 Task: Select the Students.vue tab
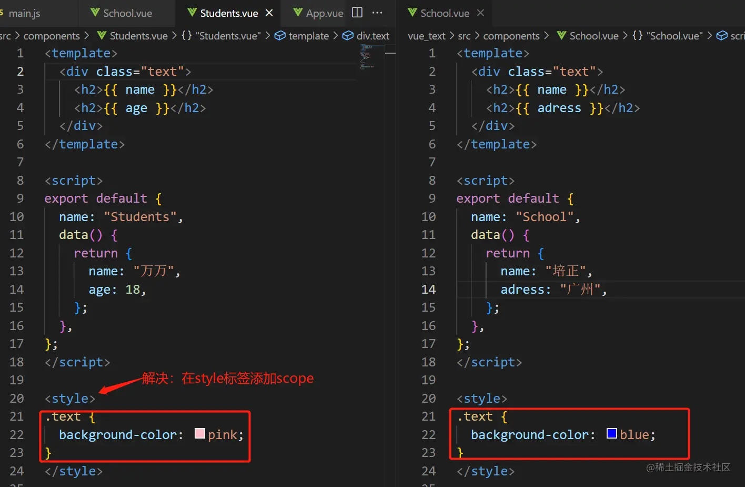[229, 13]
